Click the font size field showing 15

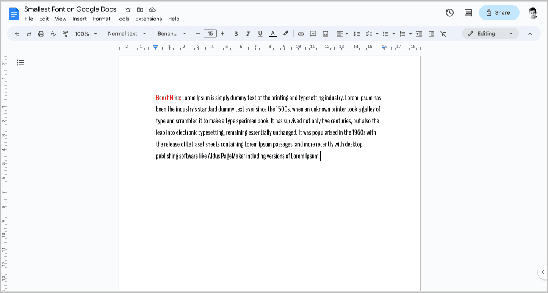click(x=210, y=34)
